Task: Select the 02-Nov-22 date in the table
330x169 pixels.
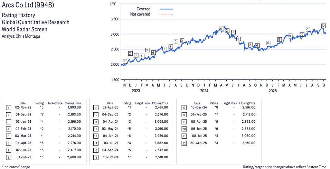Action: tap(23, 107)
